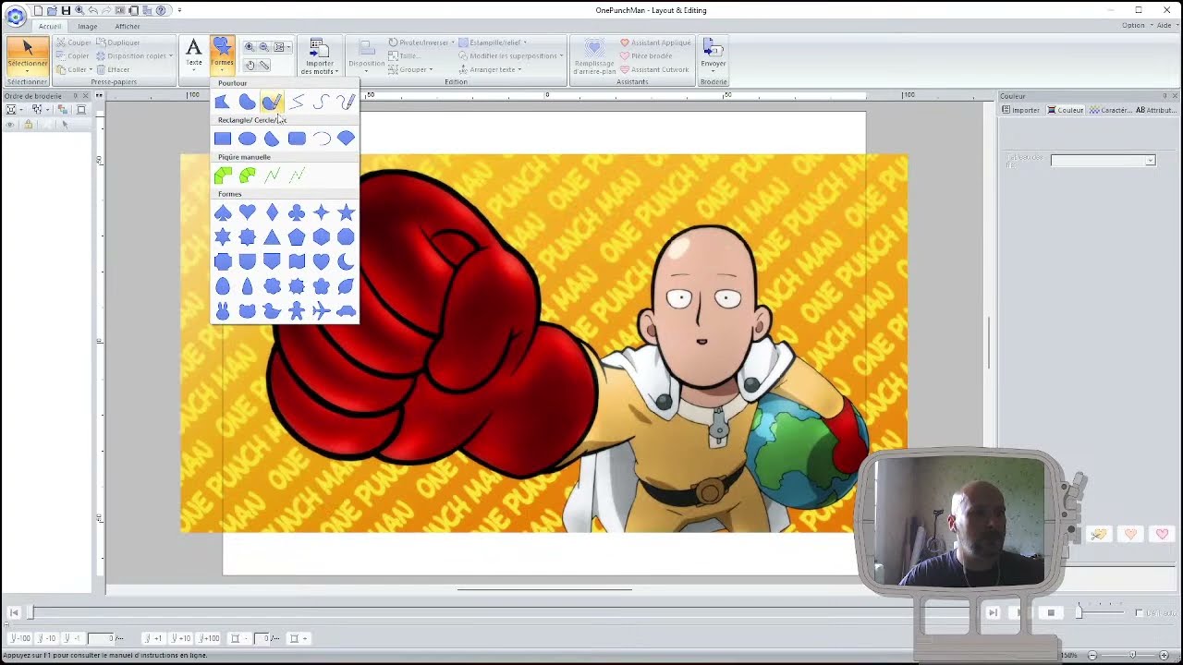Pick the gingerbread man shape

pos(297,311)
